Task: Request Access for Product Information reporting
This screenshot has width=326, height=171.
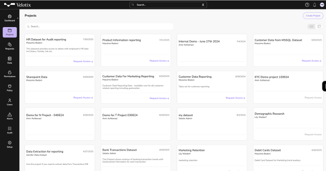Action: 159,61
